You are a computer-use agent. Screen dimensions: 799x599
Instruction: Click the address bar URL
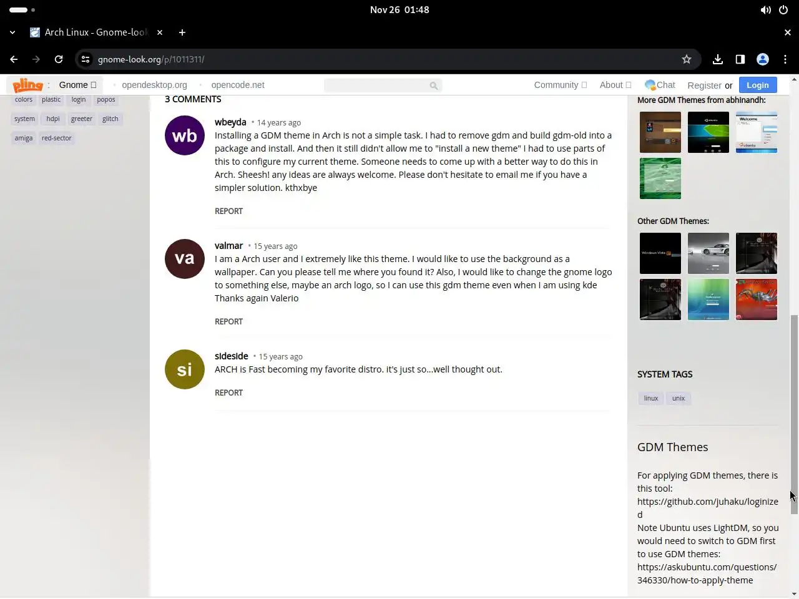pos(151,59)
